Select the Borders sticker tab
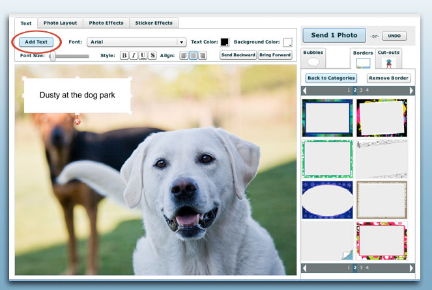This screenshot has height=290, width=432. [363, 59]
